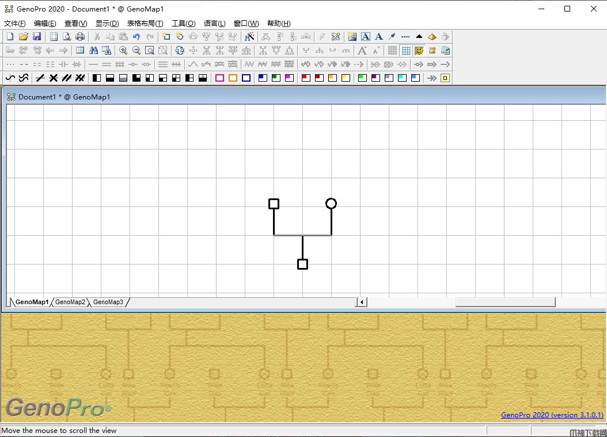This screenshot has height=437, width=607.
Task: Insert a picture using the image icon
Action: point(352,37)
